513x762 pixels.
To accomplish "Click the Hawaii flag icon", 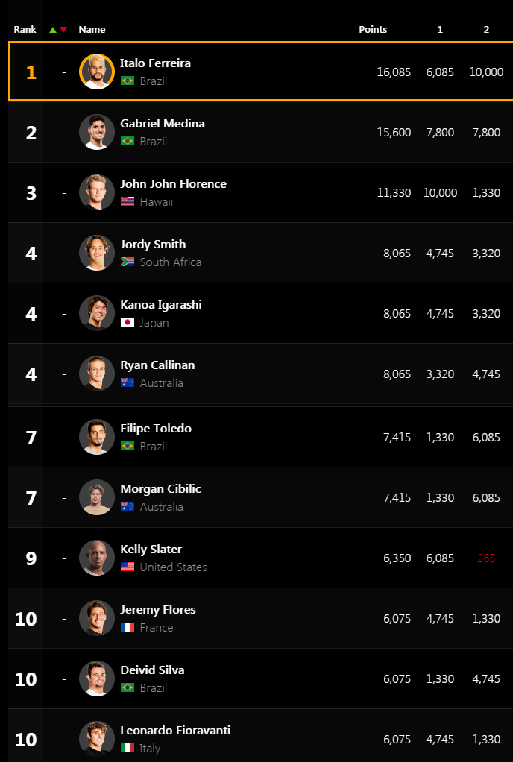I will [128, 201].
